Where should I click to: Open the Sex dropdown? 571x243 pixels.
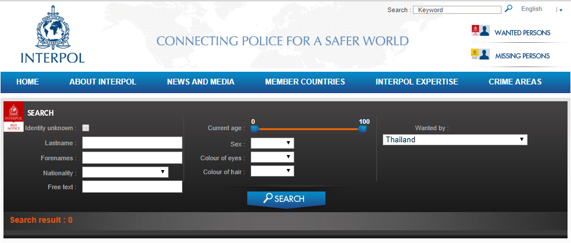(272, 143)
